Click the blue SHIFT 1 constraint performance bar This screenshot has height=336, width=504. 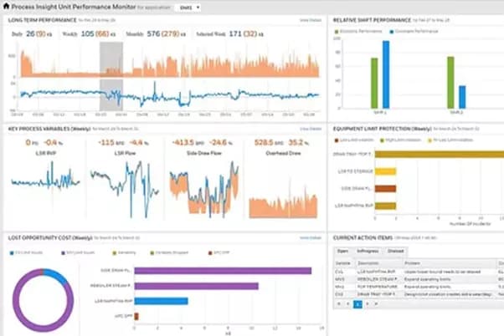386,78
